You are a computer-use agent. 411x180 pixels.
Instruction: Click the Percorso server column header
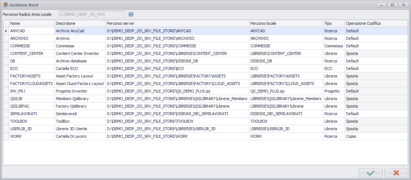coord(177,23)
